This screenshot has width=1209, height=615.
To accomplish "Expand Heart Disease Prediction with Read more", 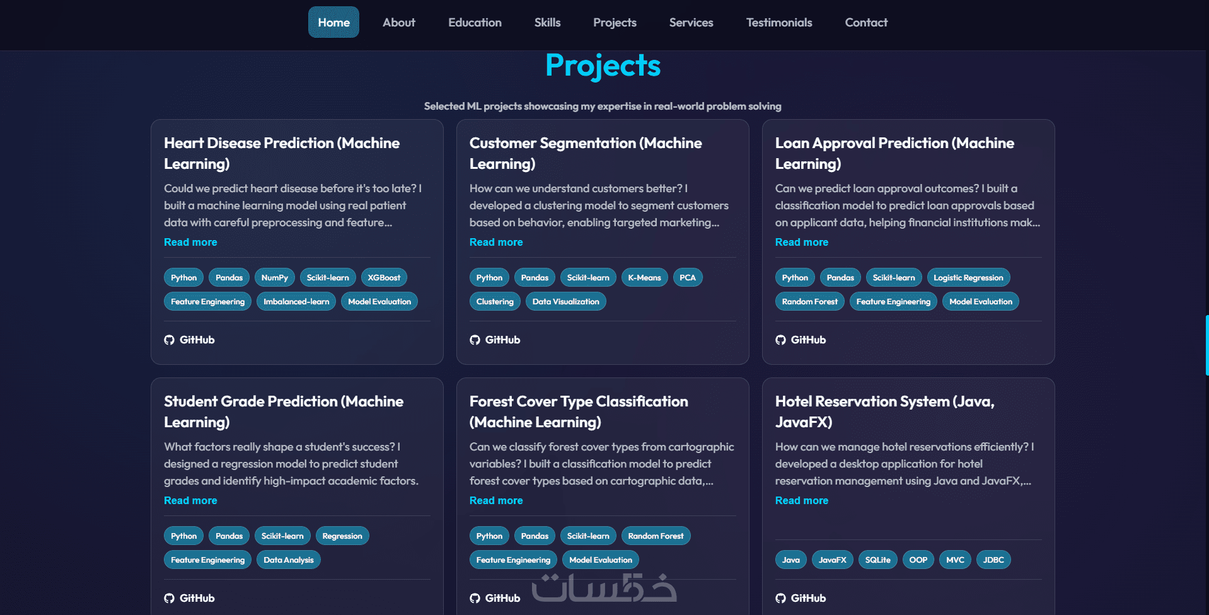I will [x=190, y=242].
